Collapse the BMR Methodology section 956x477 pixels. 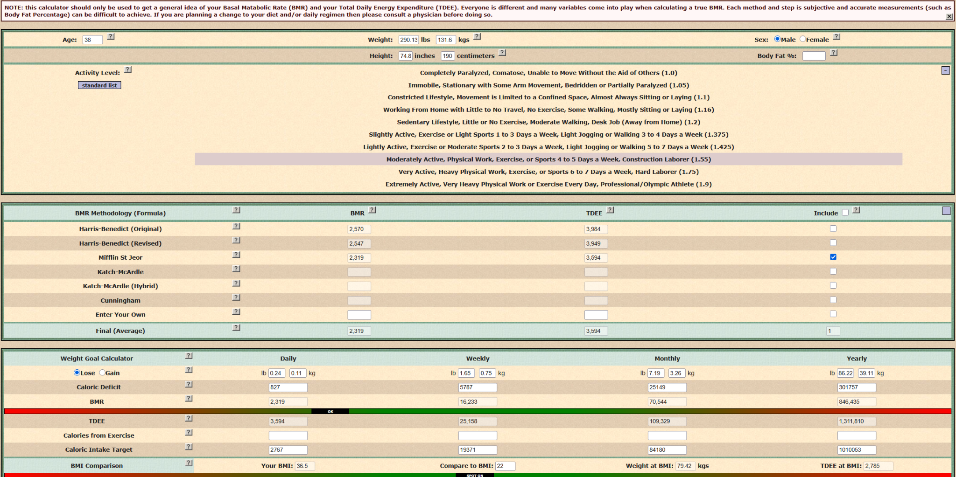tap(946, 211)
